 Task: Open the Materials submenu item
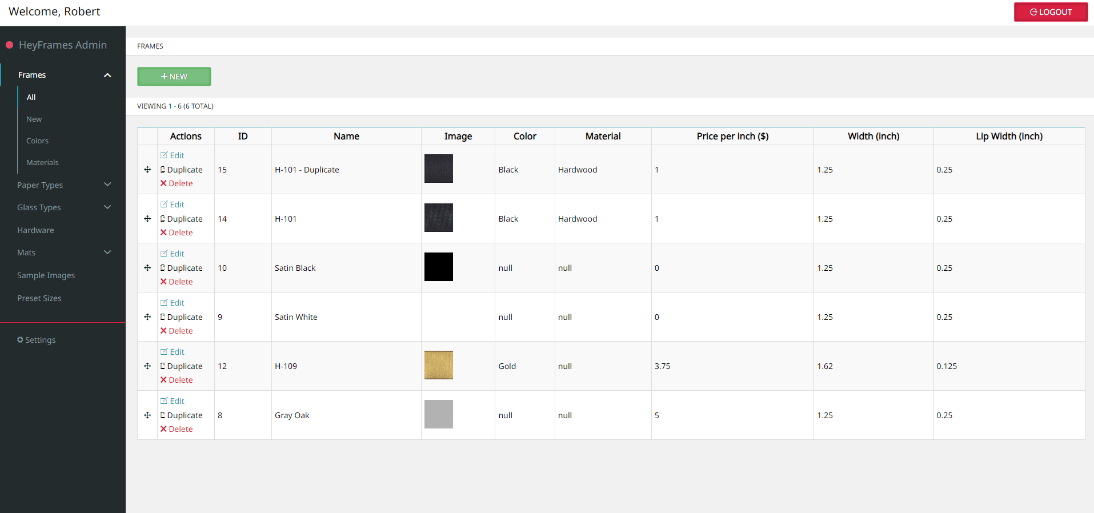coord(42,163)
